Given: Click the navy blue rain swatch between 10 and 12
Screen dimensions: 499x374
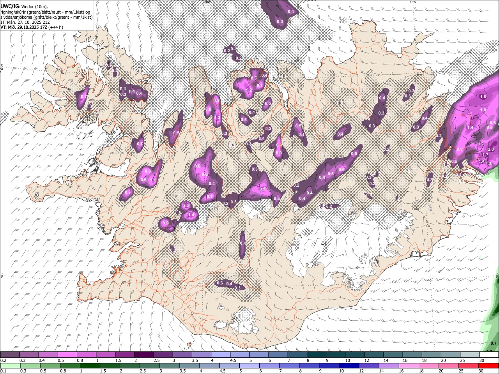Looking at the screenshot, I should click(348, 365).
